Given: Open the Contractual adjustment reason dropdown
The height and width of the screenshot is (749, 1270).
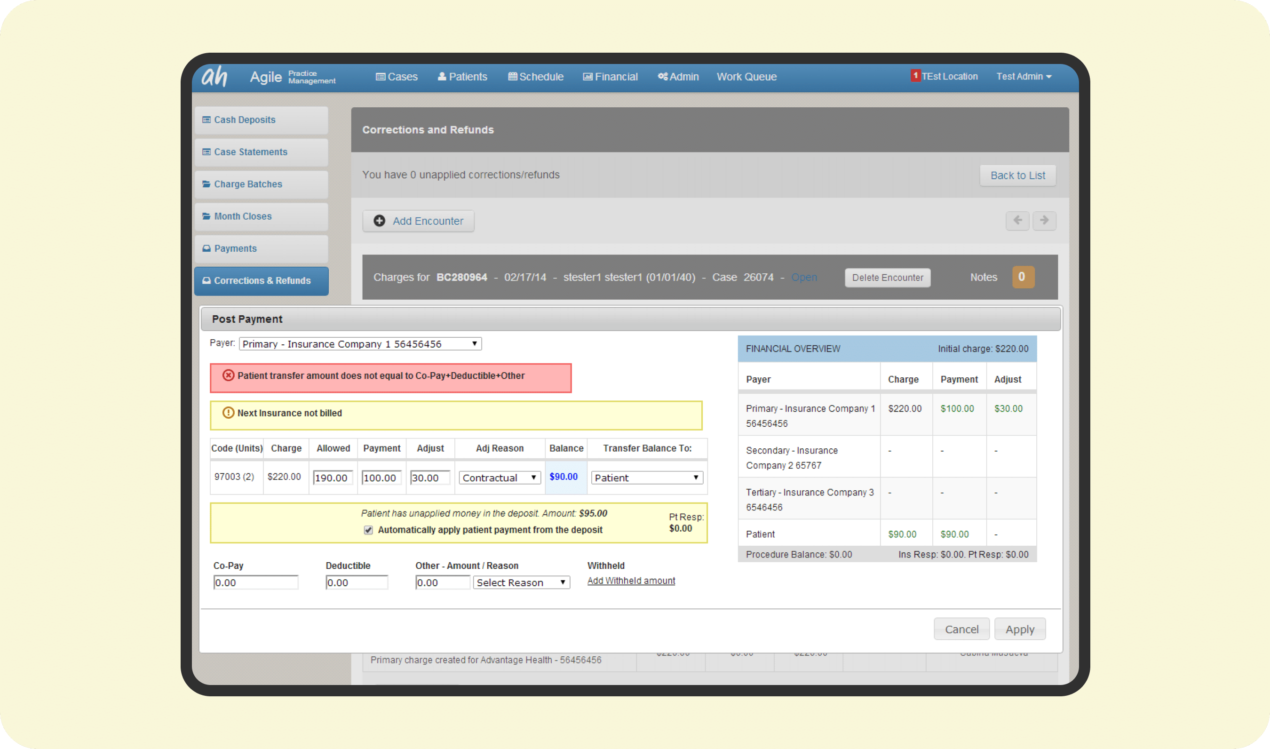Looking at the screenshot, I should coord(500,478).
